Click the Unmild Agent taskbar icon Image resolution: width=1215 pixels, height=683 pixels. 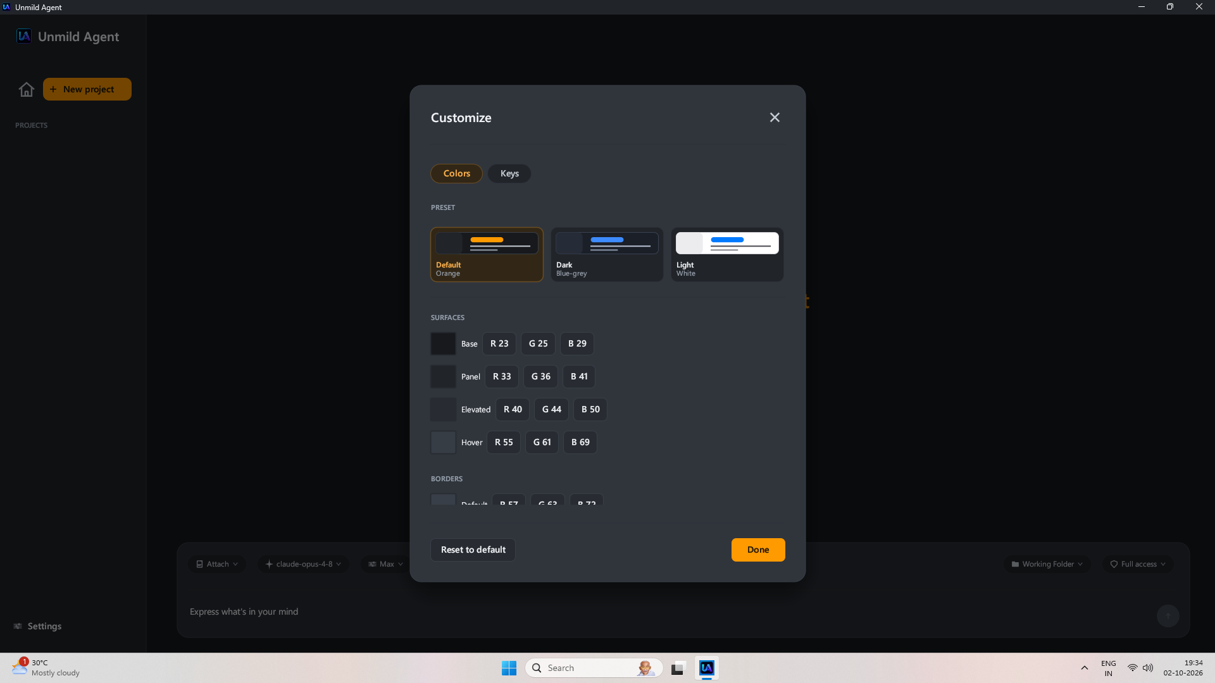pyautogui.click(x=707, y=668)
